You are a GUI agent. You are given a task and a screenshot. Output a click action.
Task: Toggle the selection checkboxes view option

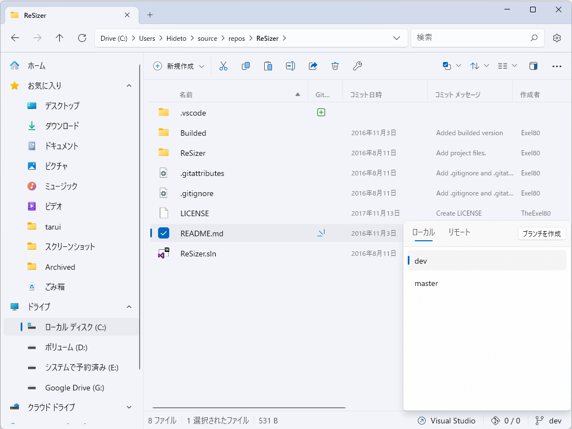[x=447, y=66]
